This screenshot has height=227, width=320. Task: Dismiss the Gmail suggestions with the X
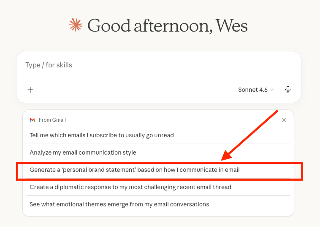tap(284, 120)
